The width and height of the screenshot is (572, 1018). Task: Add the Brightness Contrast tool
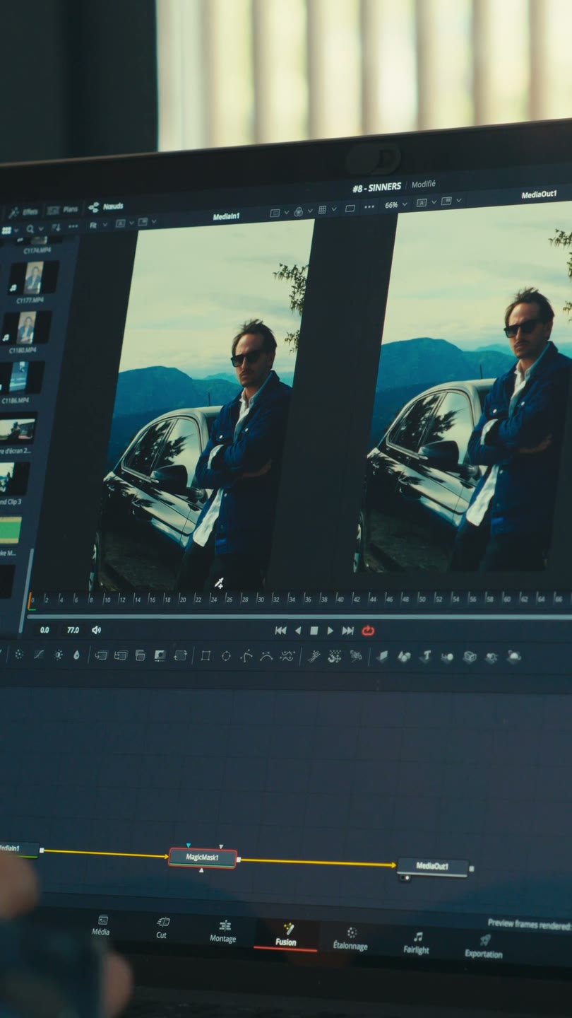[x=58, y=655]
